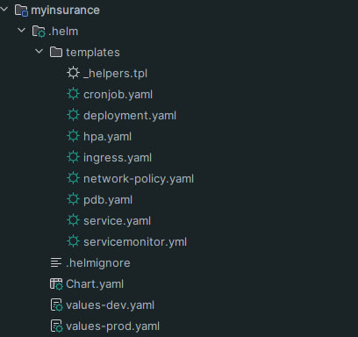Select the .helm directory label

click(63, 32)
